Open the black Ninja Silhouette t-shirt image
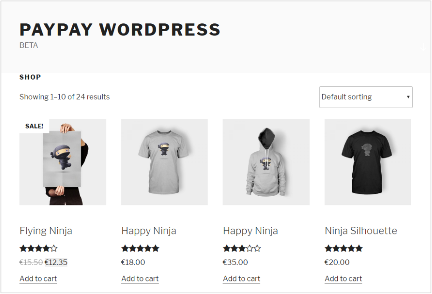The width and height of the screenshot is (432, 294). coord(368,162)
